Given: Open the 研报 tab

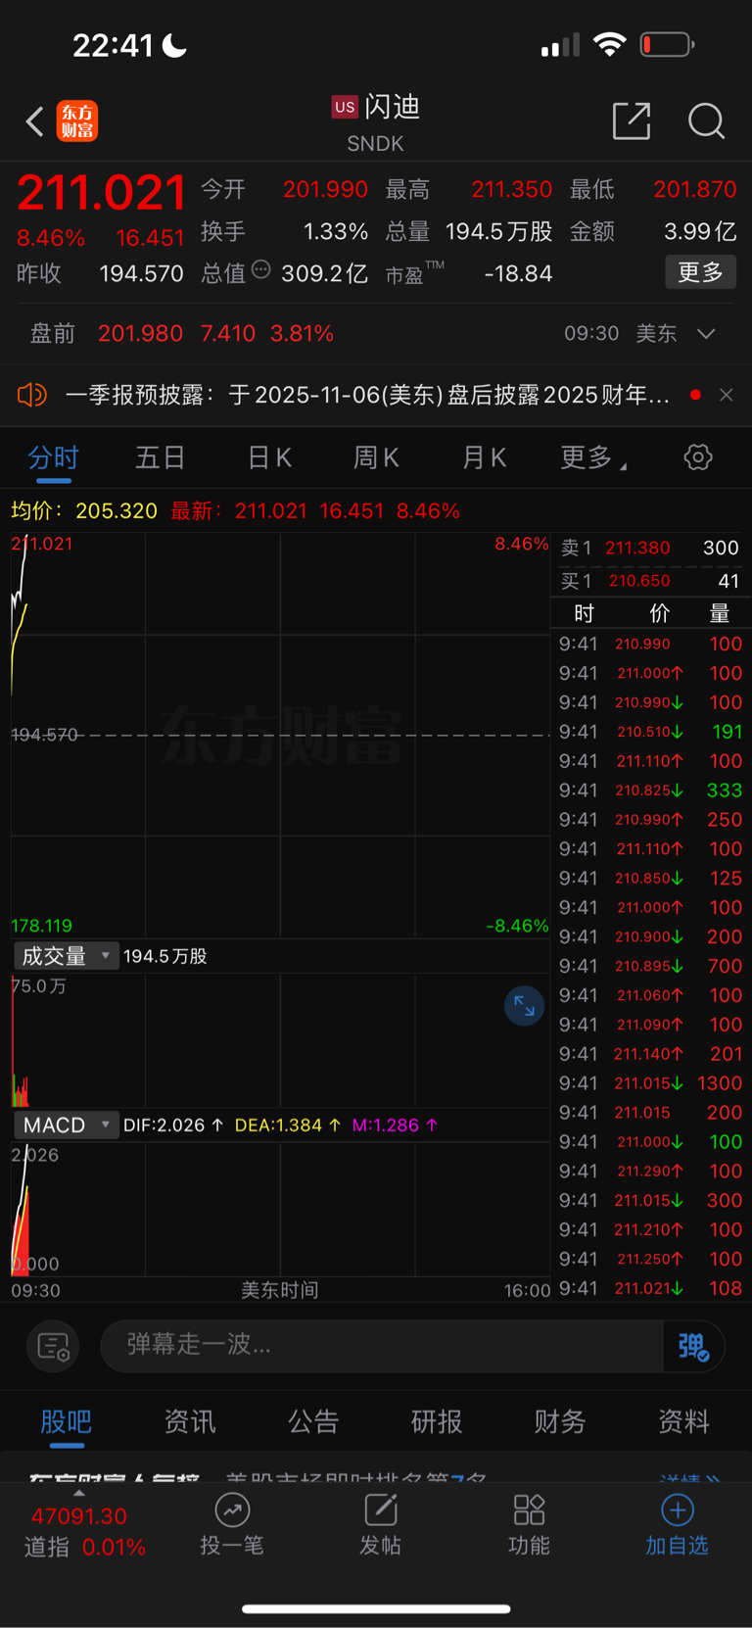Looking at the screenshot, I should point(437,1421).
